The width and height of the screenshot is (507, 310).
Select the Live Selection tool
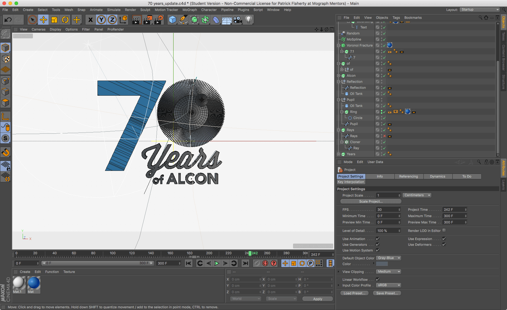(32, 20)
